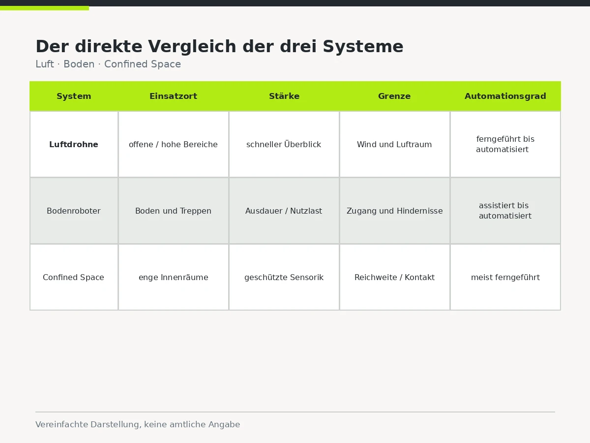Select the 'meist ferngeführt' cell
Screen dimensions: 590x443
click(x=505, y=277)
